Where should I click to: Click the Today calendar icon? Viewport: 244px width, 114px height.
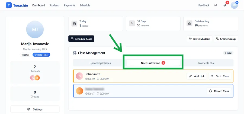(x=74, y=23)
